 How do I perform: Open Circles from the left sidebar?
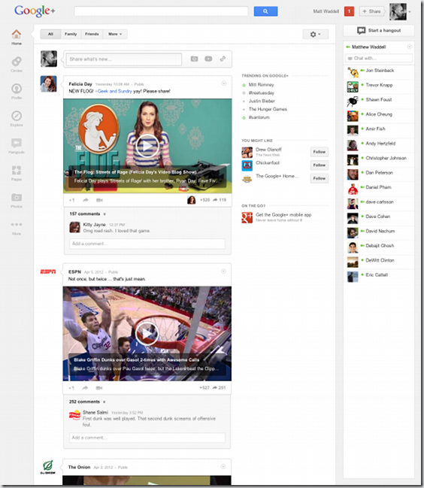[17, 62]
